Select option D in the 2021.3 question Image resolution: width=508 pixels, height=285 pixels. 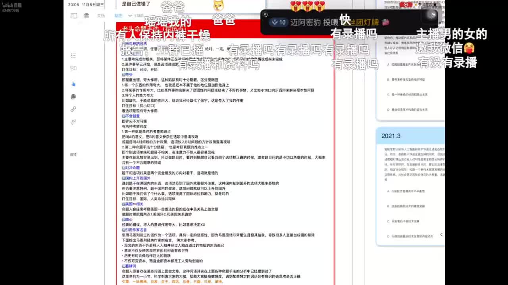coord(410,236)
